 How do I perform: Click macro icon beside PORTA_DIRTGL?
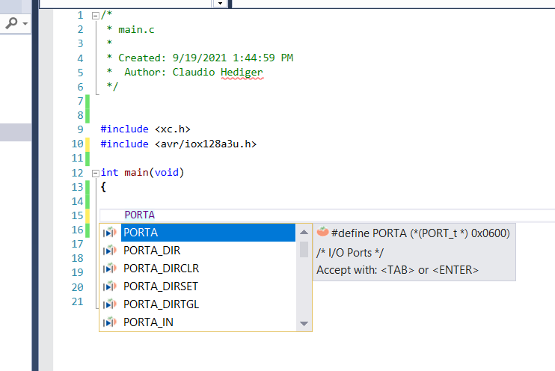point(110,304)
